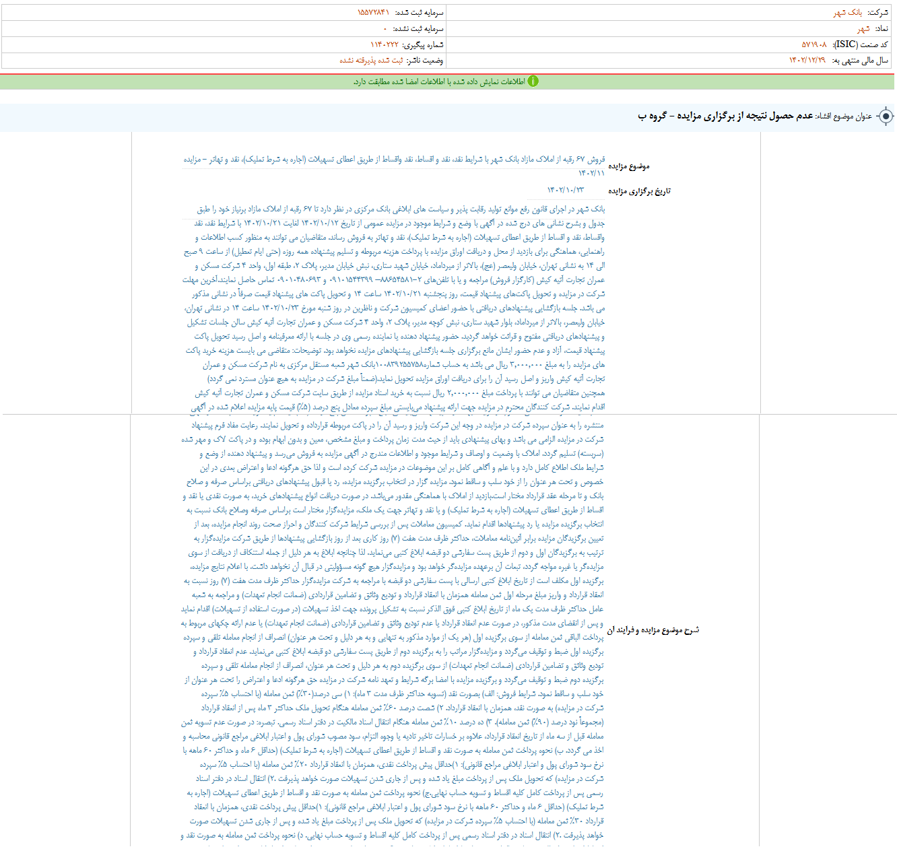The image size is (897, 851).
Task: Click the green info icon in banner
Action: [533, 81]
